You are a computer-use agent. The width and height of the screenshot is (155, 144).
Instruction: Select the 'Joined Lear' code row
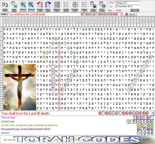(x=77, y=121)
